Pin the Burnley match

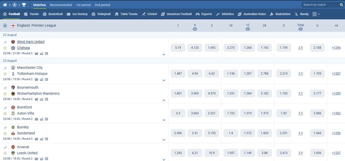5,128
